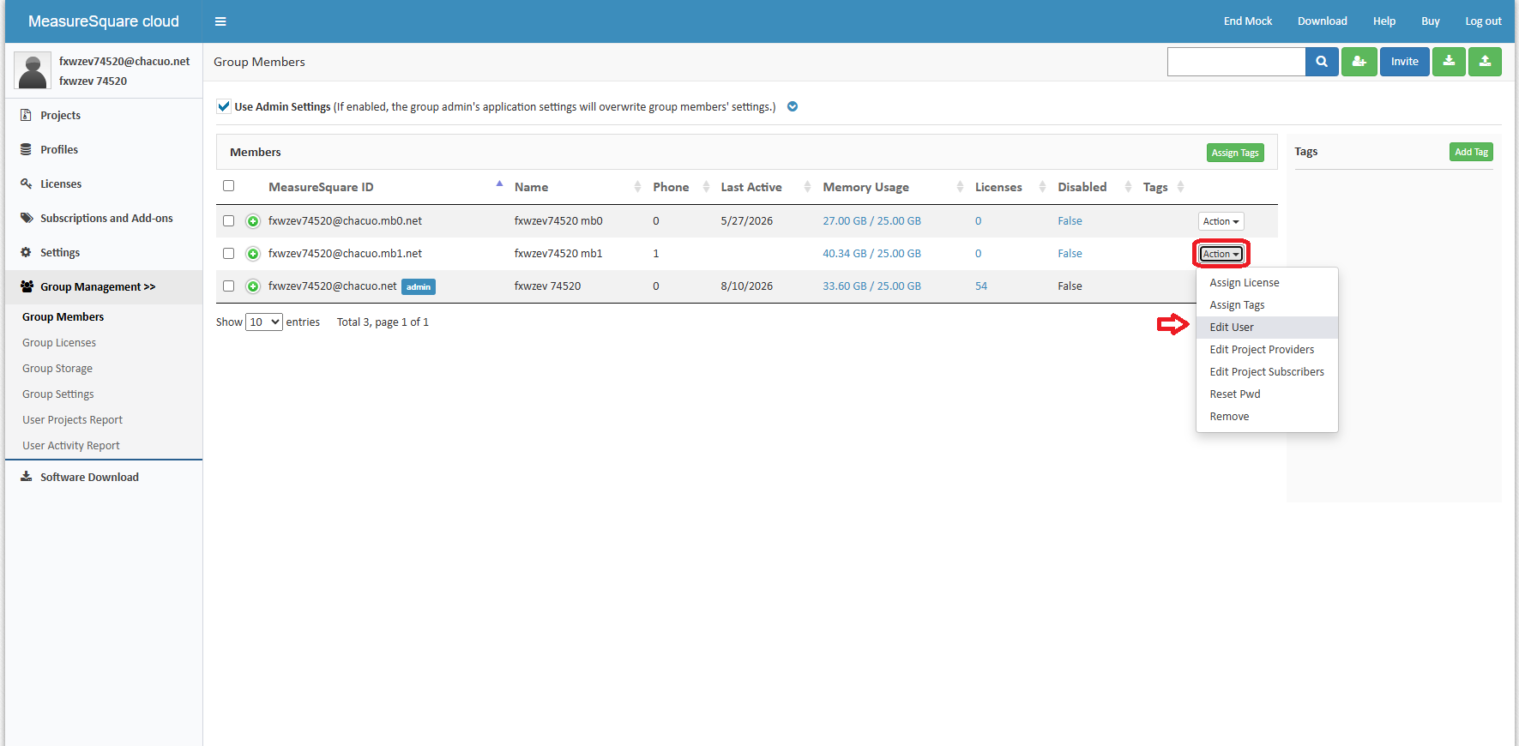Click the 54 licenses link for admin
1519x746 pixels.
(x=981, y=286)
